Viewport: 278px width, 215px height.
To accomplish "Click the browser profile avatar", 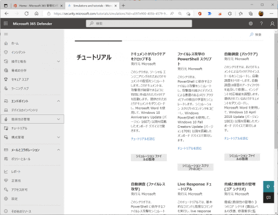I will (x=261, y=13).
